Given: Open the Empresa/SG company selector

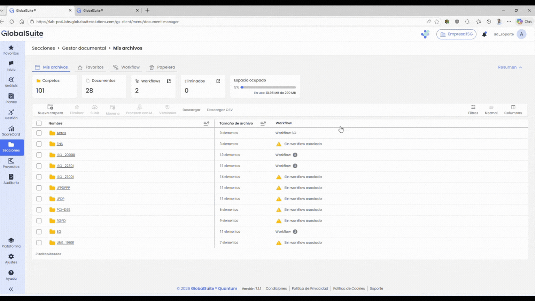Looking at the screenshot, I should tap(456, 34).
